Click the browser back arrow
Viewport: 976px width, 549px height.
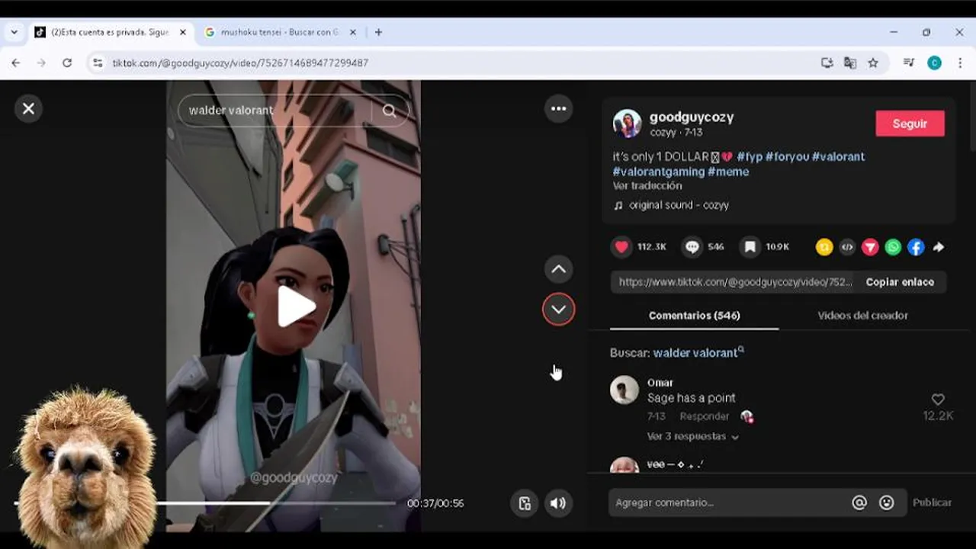click(16, 63)
